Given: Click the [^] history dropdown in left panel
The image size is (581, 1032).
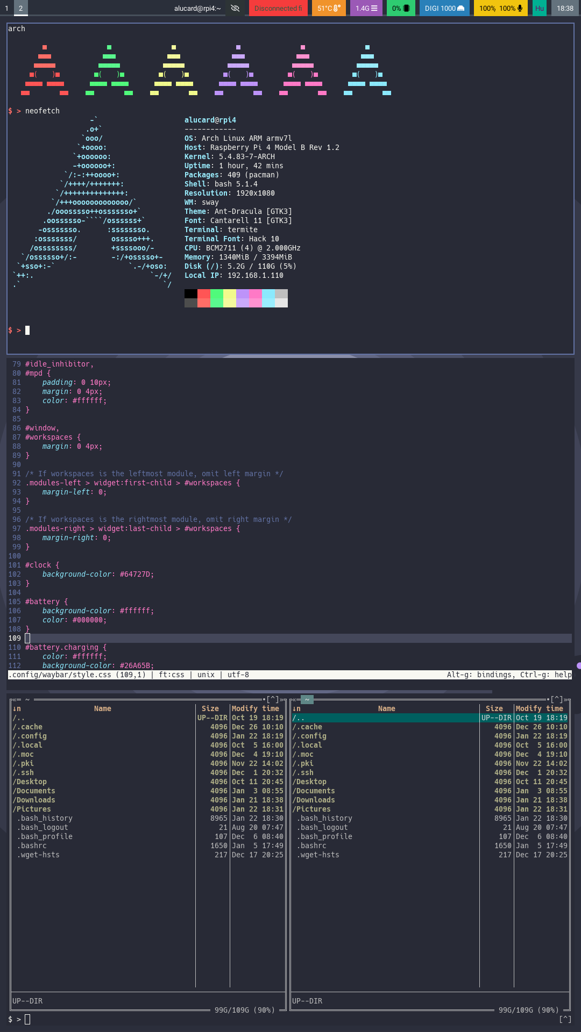Looking at the screenshot, I should (273, 699).
